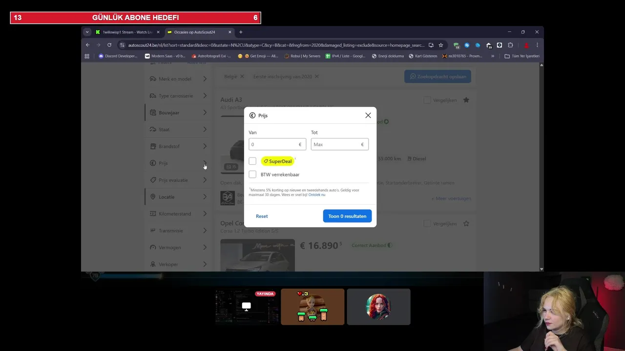Open a new browser tab
The height and width of the screenshot is (351, 625).
[241, 32]
